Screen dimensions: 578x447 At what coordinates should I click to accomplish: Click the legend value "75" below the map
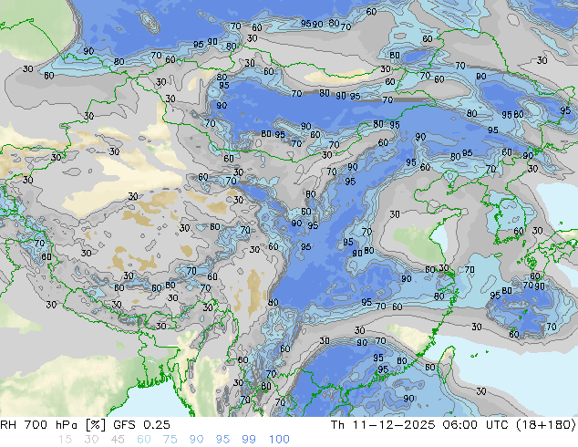[170, 440]
